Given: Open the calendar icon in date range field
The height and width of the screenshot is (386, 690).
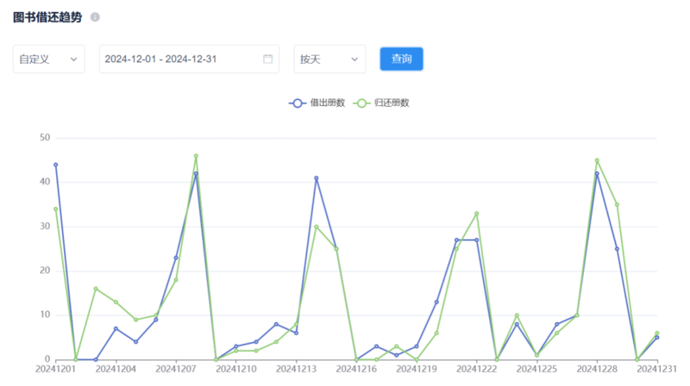Looking at the screenshot, I should pos(267,59).
